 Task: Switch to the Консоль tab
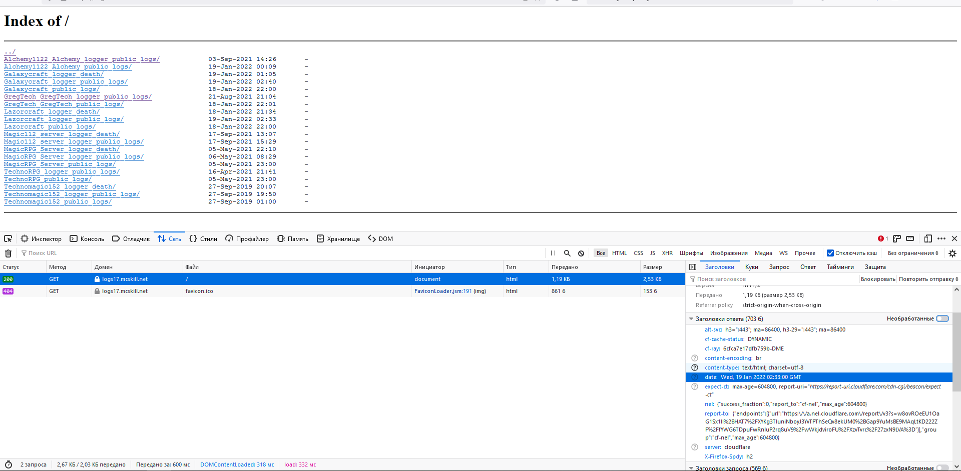pyautogui.click(x=87, y=238)
